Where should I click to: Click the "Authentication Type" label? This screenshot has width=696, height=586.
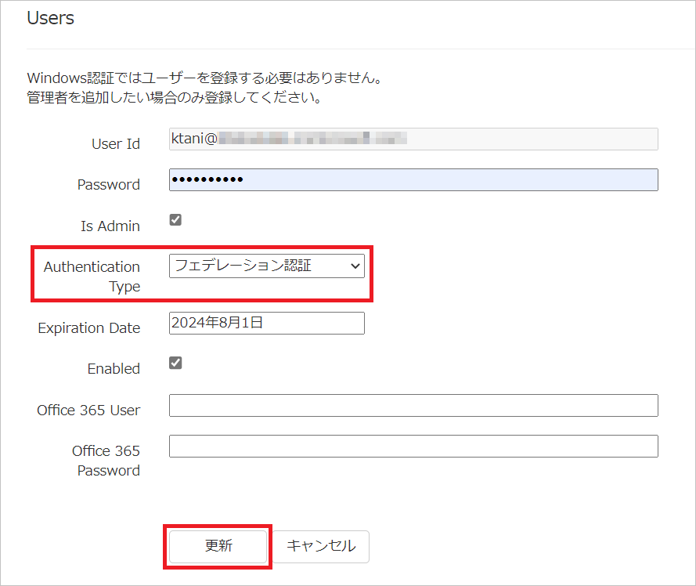(92, 277)
